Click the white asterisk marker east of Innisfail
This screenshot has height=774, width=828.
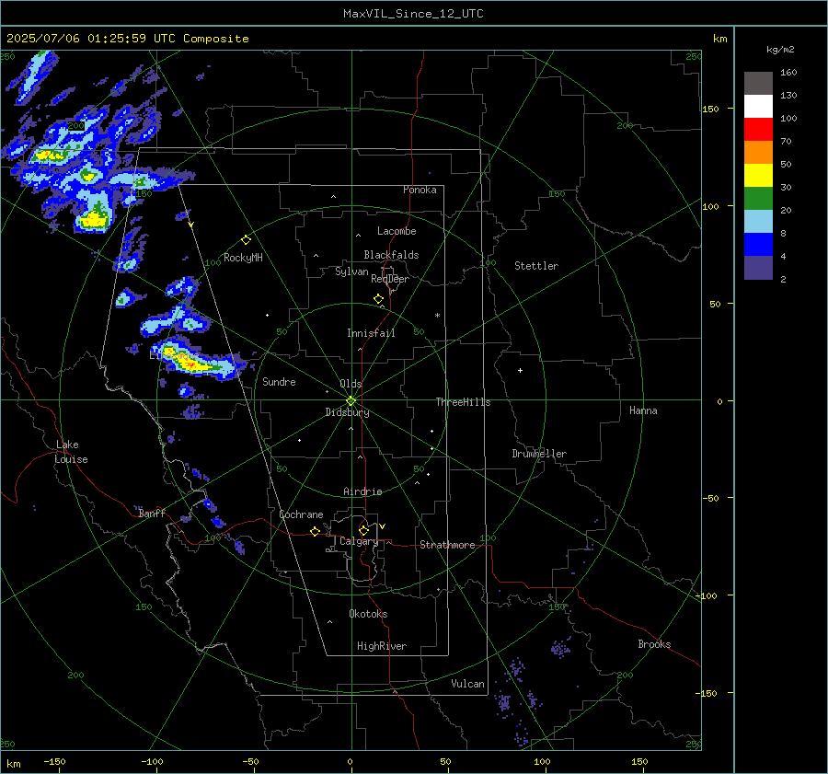click(437, 316)
